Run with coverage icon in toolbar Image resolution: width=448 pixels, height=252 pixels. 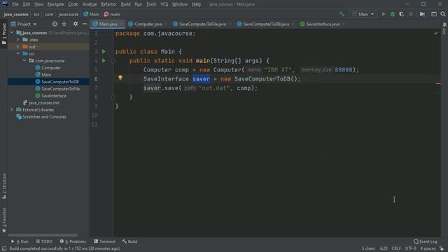point(401,14)
